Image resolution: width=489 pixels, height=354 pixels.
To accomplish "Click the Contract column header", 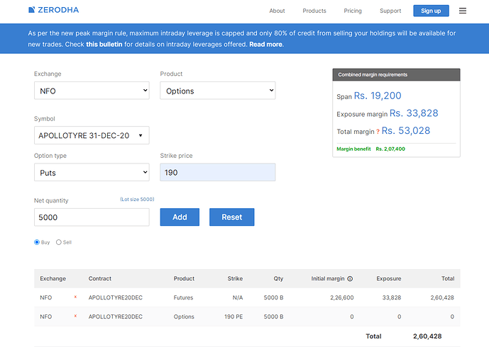I will click(100, 279).
